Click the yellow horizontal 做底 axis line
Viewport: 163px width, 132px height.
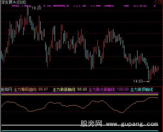tap(80, 95)
